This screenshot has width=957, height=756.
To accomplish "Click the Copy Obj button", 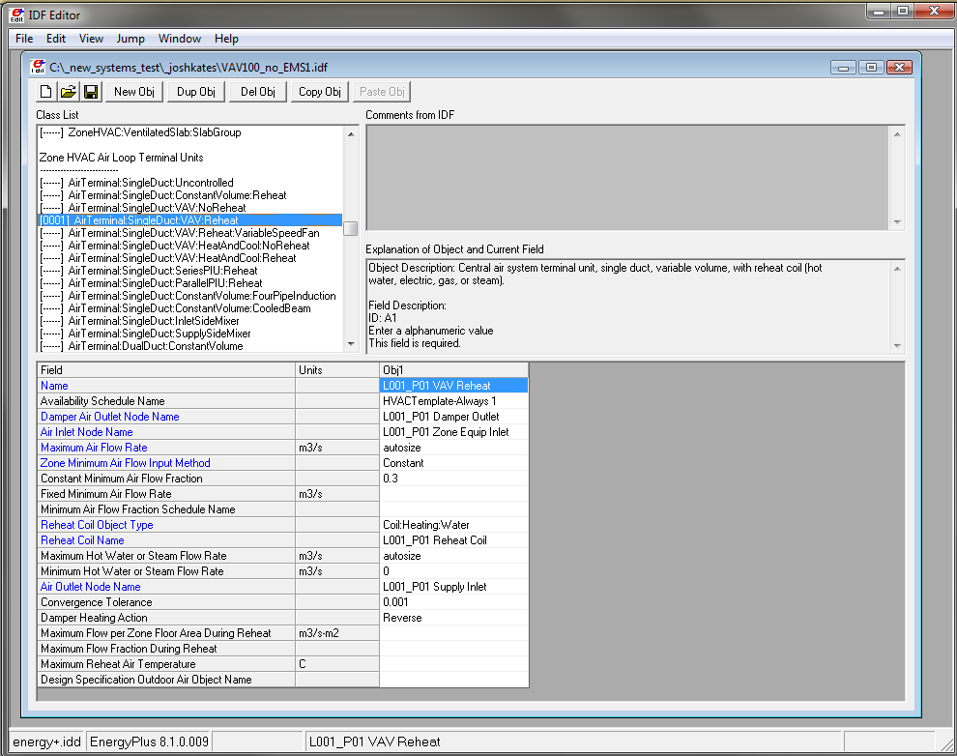I will click(x=320, y=92).
